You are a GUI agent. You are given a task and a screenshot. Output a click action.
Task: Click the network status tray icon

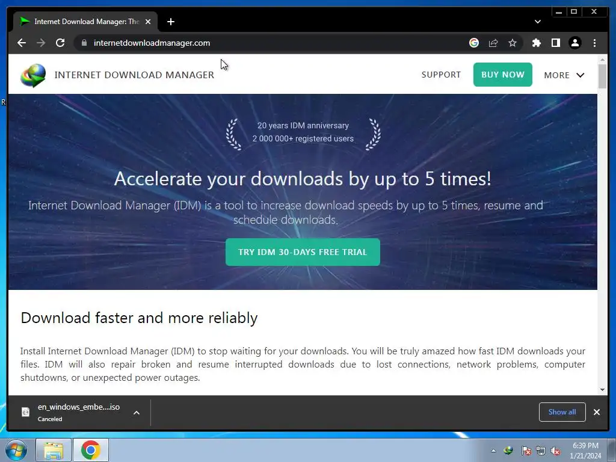point(541,451)
